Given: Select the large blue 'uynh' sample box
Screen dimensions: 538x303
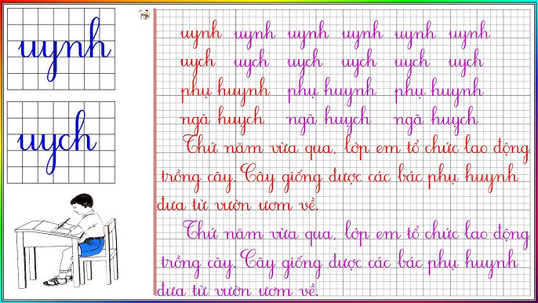Looking at the screenshot, I should click(61, 49).
